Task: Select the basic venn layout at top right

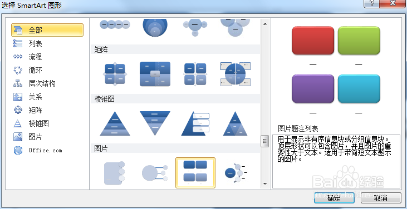Action: (x=235, y=27)
